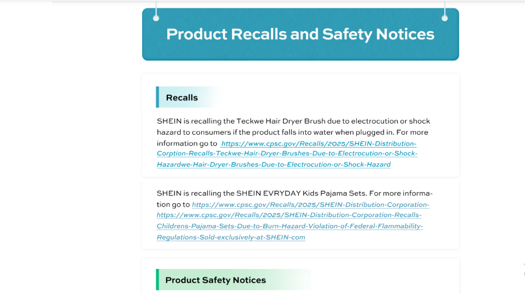Click the green accent bar beside Product Safety Notices
The image size is (525, 294).
(157, 280)
